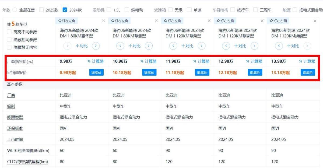The image size is (323, 168).
Task: Open the 计算器 for the 9.98万 model
Action: (96, 61)
